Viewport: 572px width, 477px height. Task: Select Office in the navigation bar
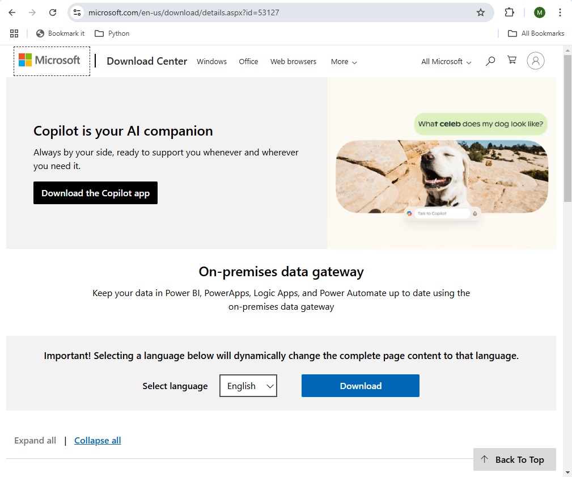tap(248, 62)
